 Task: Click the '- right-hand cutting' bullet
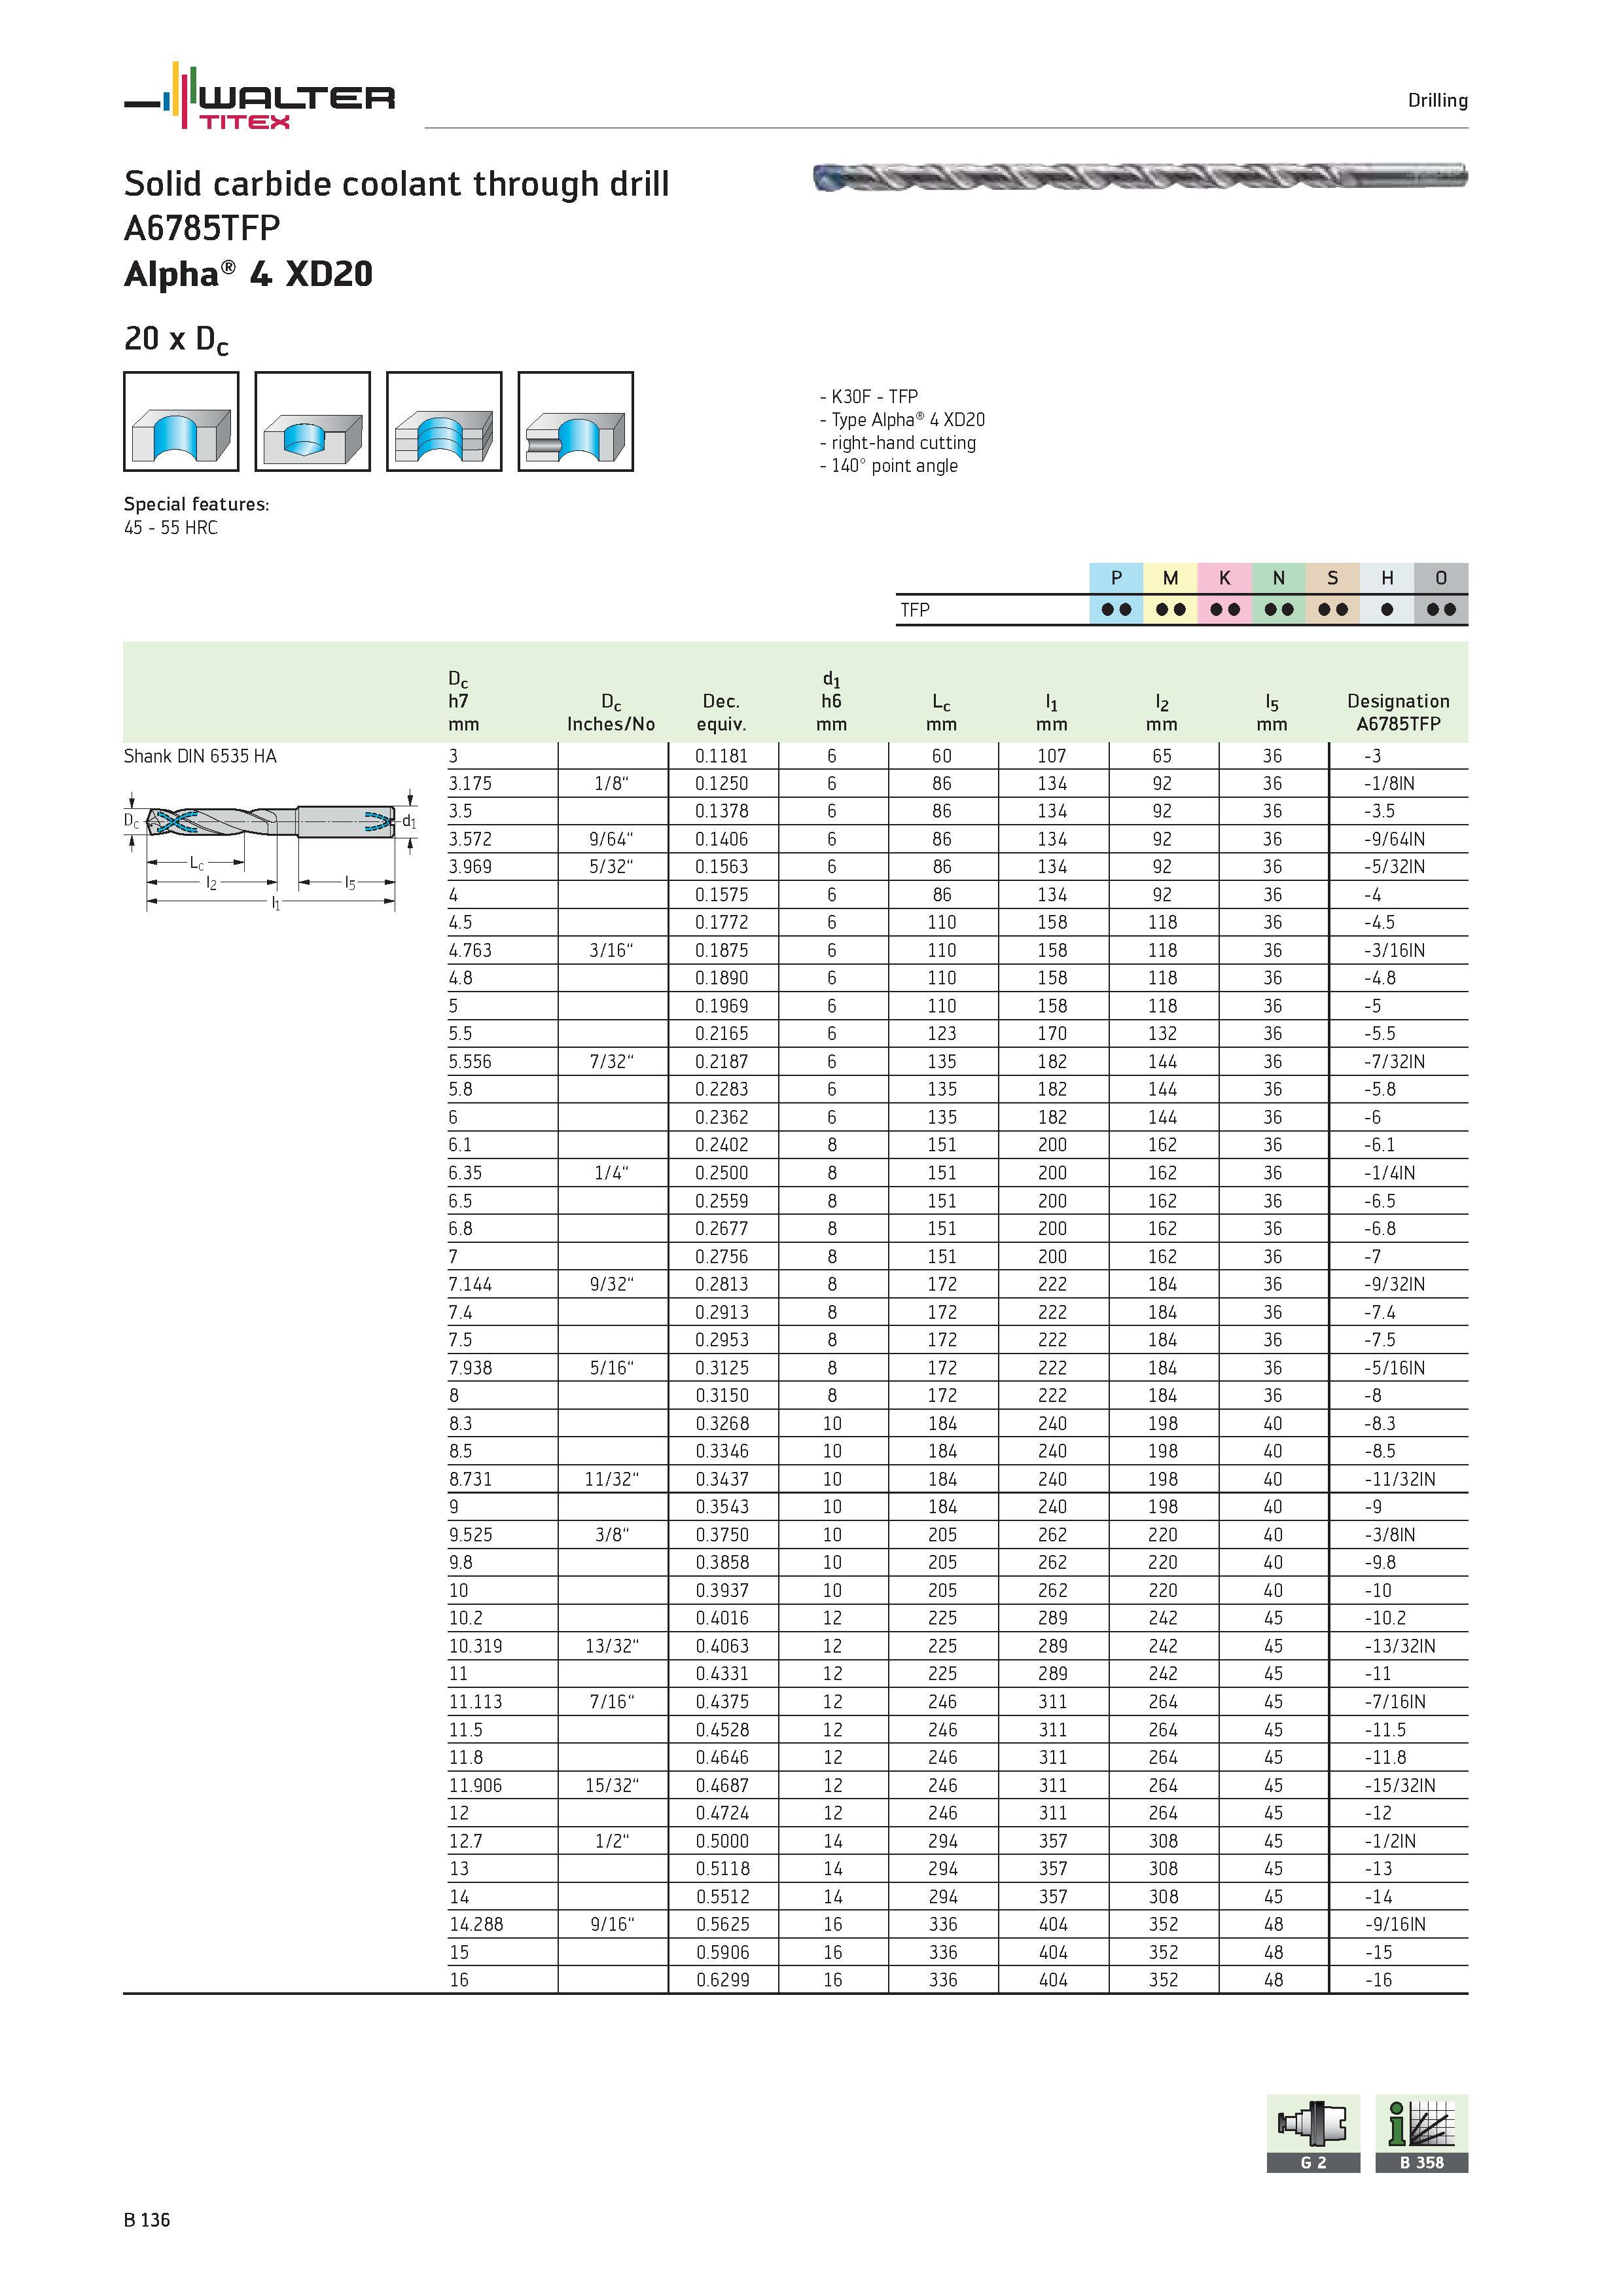pyautogui.click(x=897, y=443)
